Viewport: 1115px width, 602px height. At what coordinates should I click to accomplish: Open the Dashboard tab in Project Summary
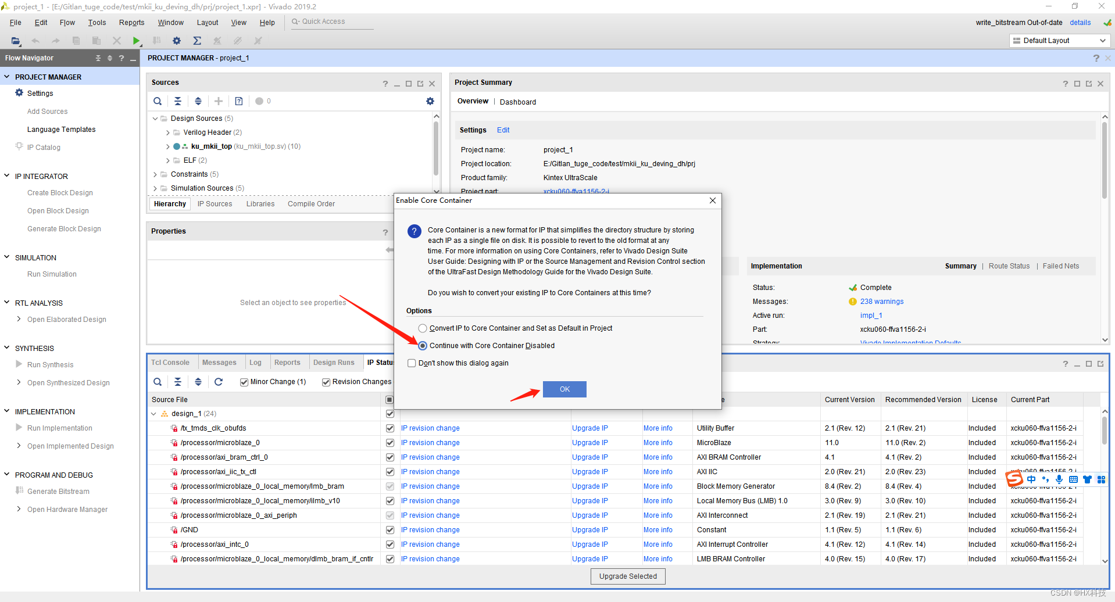click(x=518, y=102)
